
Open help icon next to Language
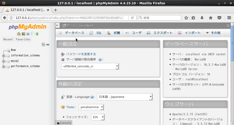(x=92, y=97)
